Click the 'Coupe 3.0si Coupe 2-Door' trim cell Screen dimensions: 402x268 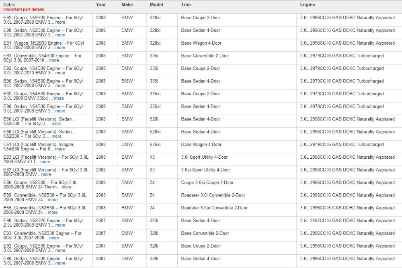[207, 183]
